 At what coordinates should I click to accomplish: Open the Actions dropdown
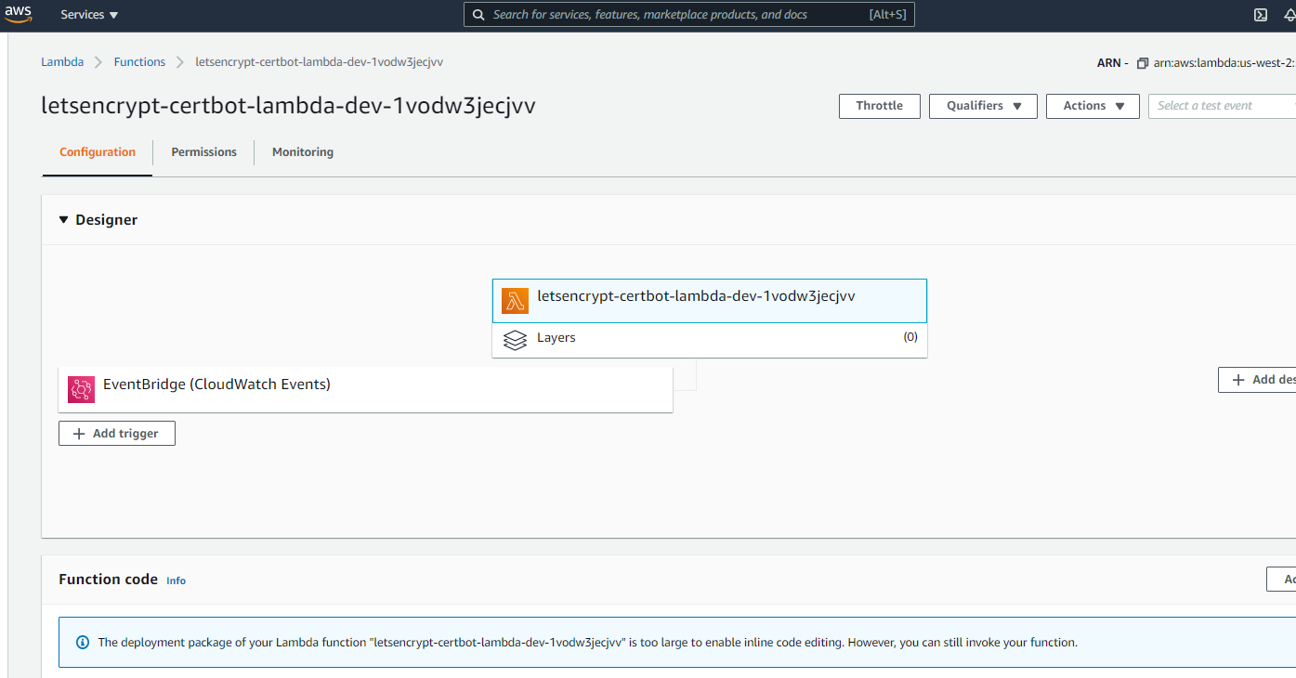tap(1093, 106)
